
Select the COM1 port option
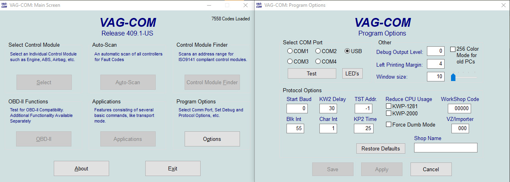[x=290, y=51]
